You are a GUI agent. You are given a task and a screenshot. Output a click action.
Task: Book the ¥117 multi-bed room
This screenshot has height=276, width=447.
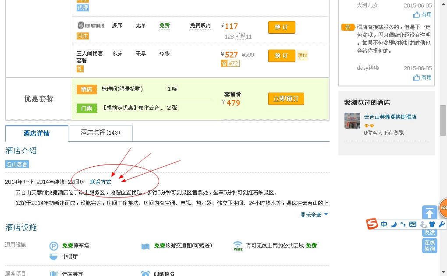[281, 27]
